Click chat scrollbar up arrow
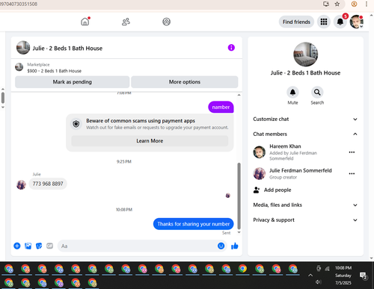The height and width of the screenshot is (289, 374). pyautogui.click(x=239, y=95)
